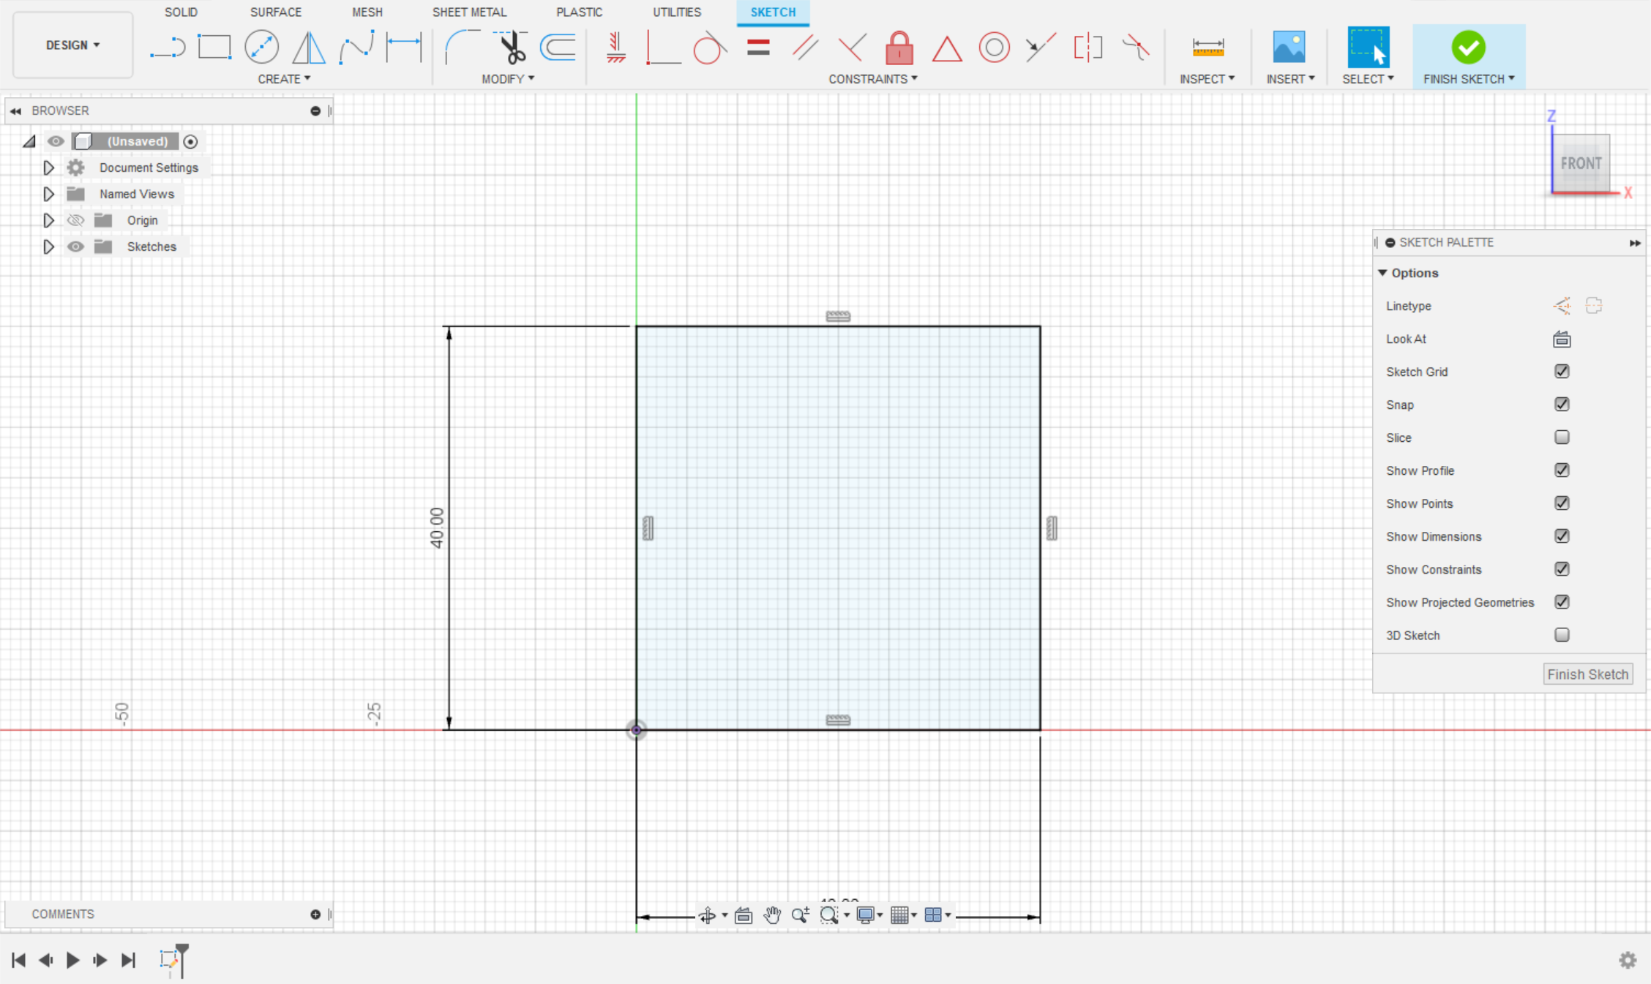Image resolution: width=1651 pixels, height=984 pixels.
Task: Click Finish Sketch in Sketch Palette
Action: 1587,674
